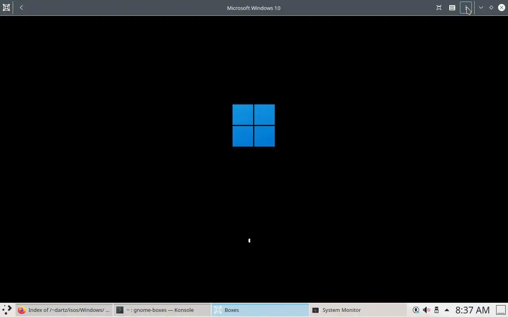The width and height of the screenshot is (508, 317).
Task: Maximize the Boxes window with diamond button
Action: (x=491, y=8)
